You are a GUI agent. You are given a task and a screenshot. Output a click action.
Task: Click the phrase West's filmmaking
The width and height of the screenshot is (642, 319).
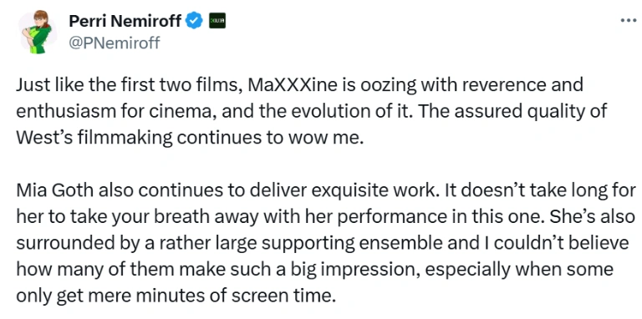pyautogui.click(x=94, y=138)
